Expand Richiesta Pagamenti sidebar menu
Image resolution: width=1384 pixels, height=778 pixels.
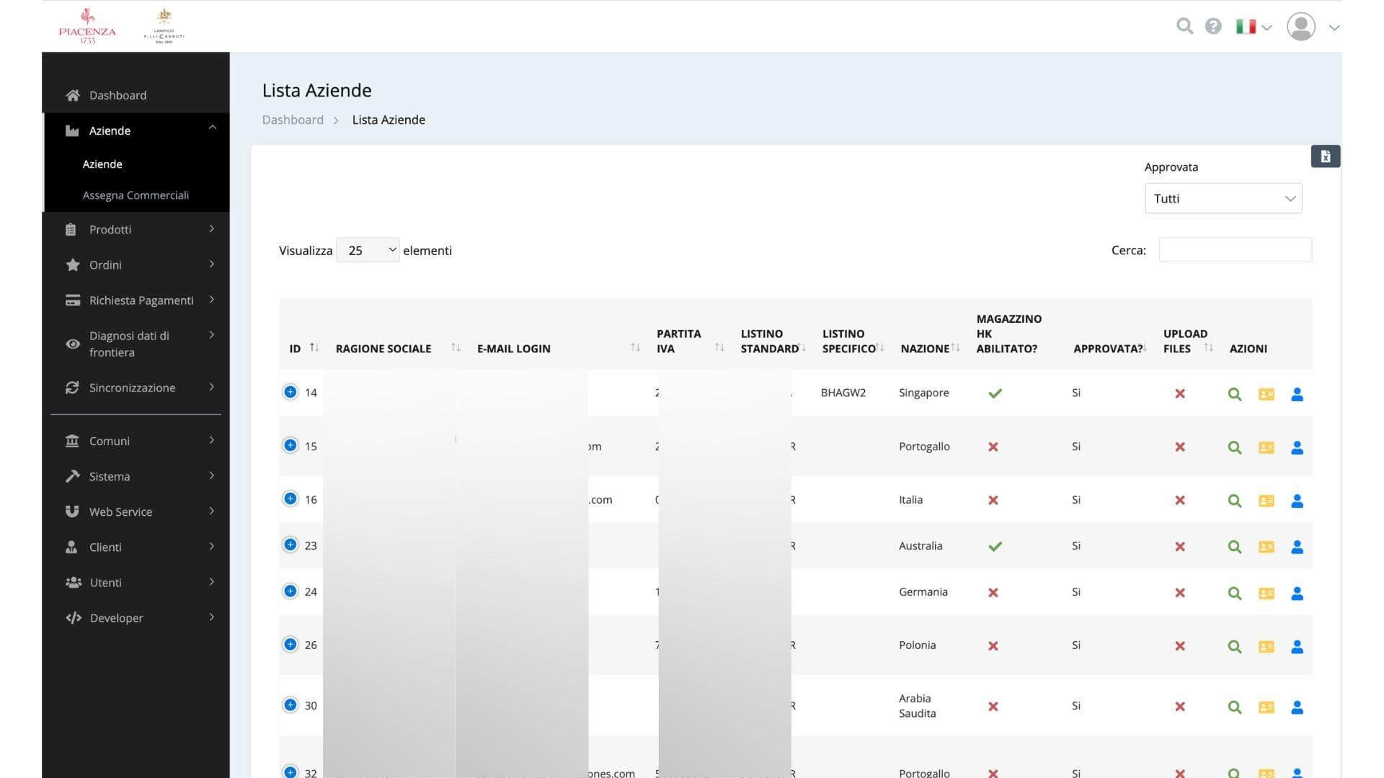click(x=136, y=300)
